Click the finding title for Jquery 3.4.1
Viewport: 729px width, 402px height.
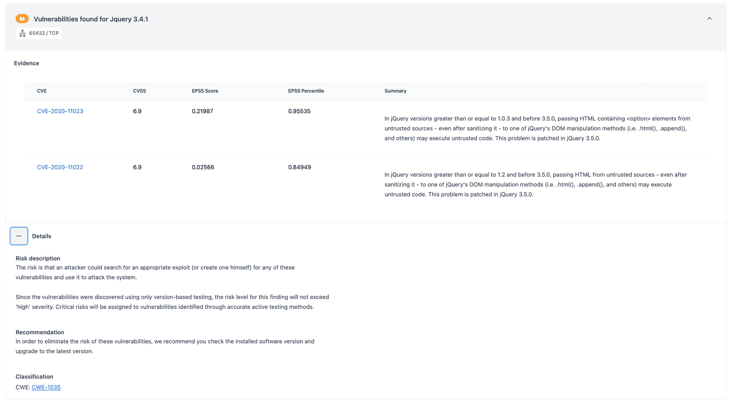click(91, 19)
